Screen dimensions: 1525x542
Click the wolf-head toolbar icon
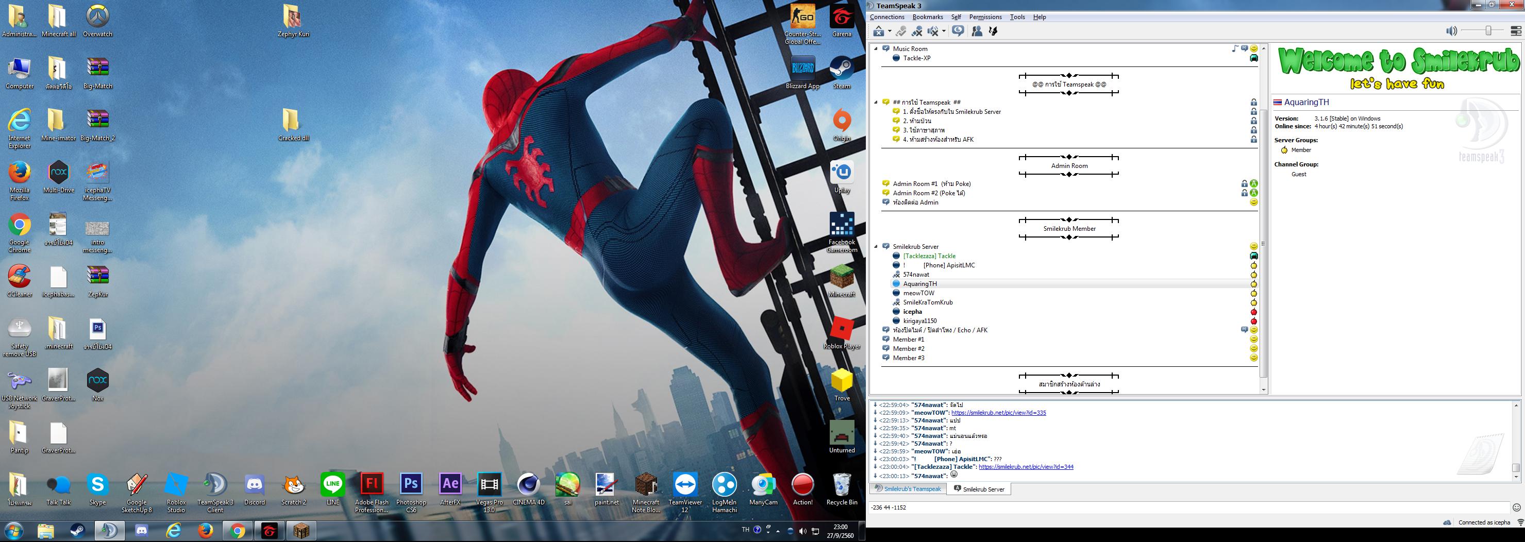click(993, 31)
